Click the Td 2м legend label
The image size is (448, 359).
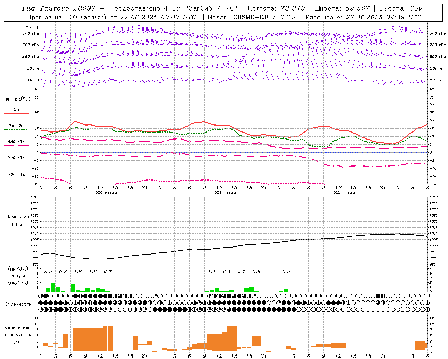coord(16,126)
